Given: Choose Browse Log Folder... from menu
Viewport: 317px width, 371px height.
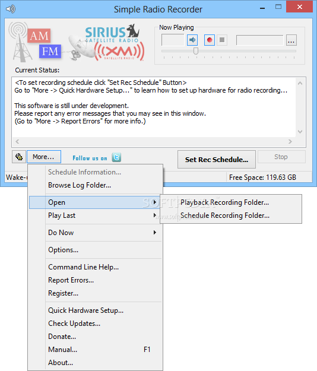Looking at the screenshot, I should coord(96,185).
